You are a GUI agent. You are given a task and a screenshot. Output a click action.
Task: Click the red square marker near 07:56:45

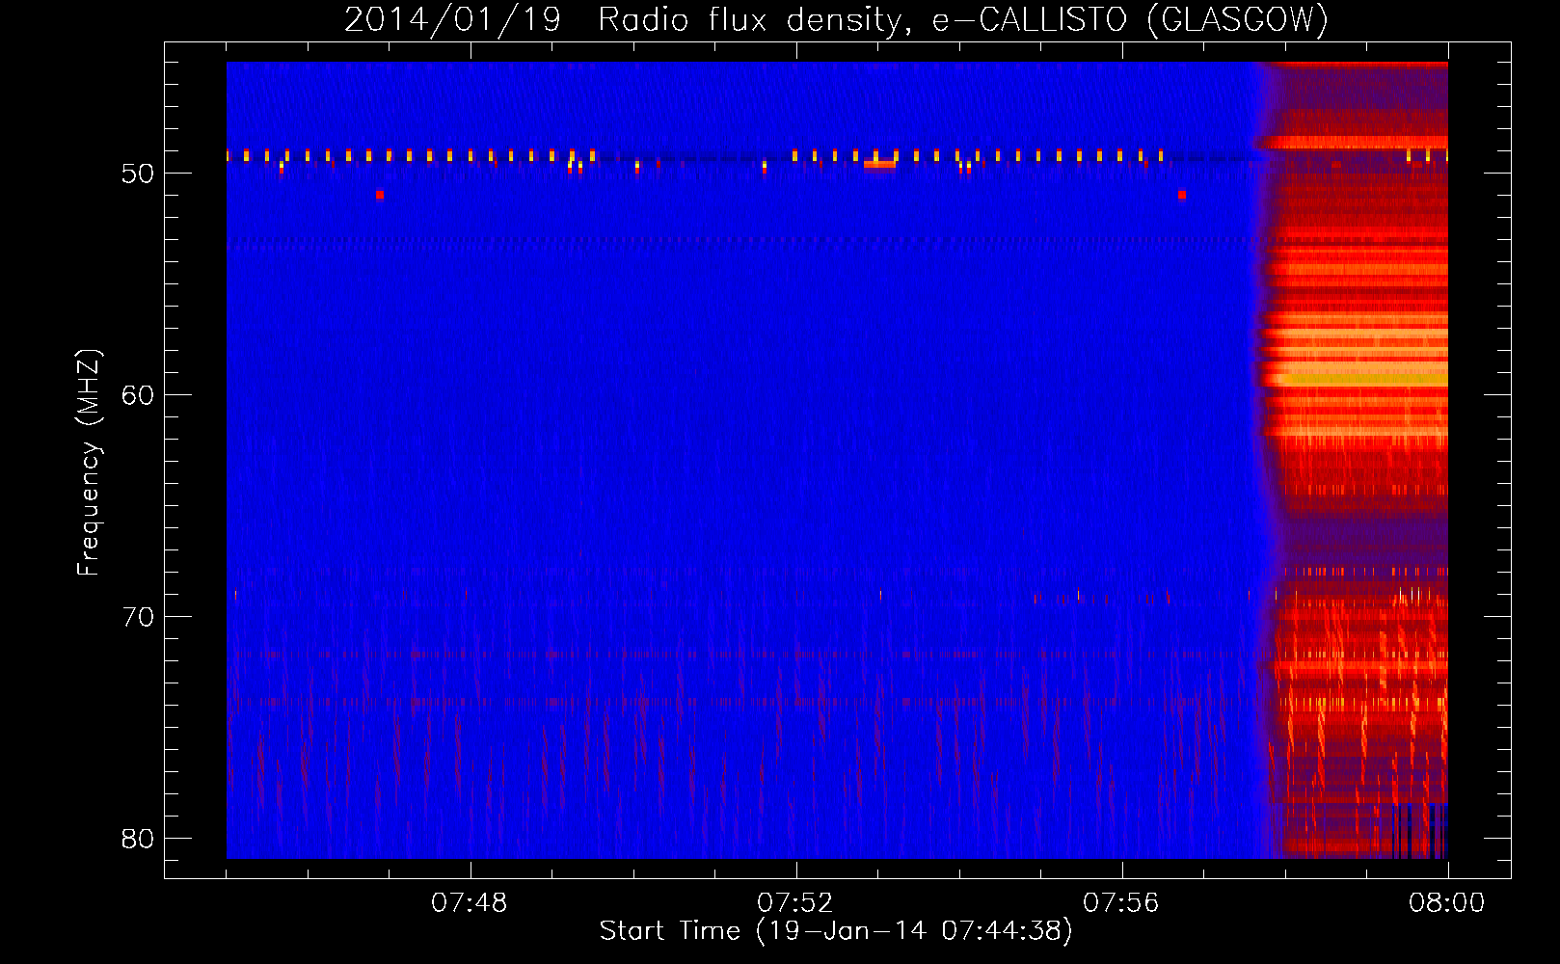(x=1181, y=195)
